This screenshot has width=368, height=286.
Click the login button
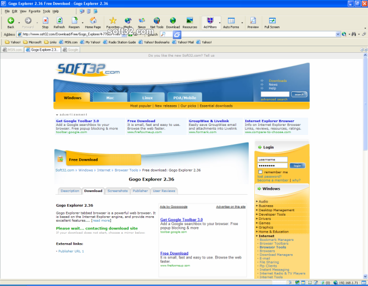(x=297, y=165)
